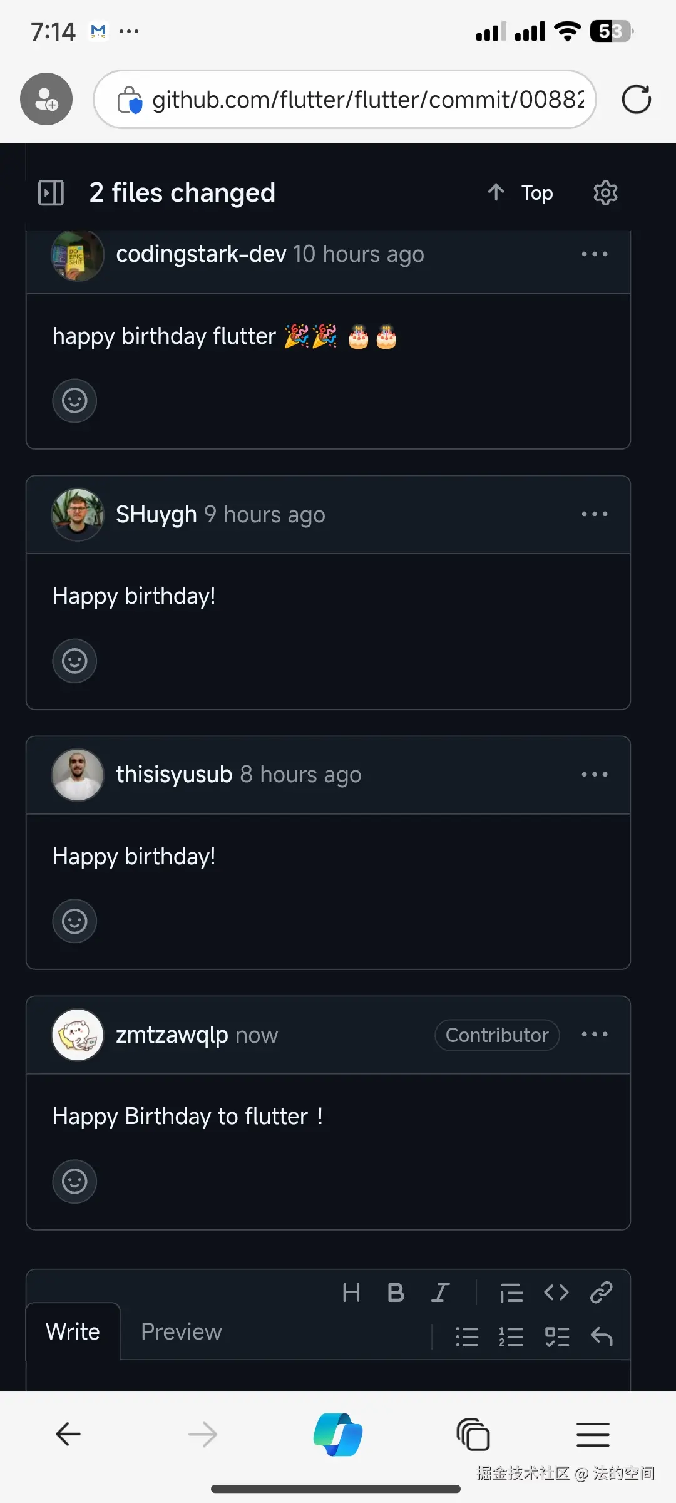Open options menu for SHuygh's comment
This screenshot has width=676, height=1503.
(x=594, y=514)
